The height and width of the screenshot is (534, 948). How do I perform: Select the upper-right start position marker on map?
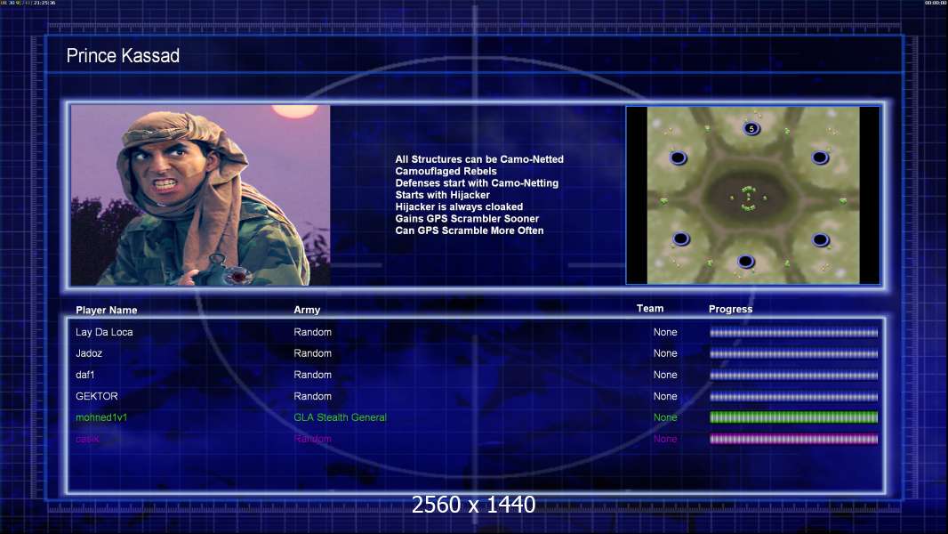click(820, 158)
